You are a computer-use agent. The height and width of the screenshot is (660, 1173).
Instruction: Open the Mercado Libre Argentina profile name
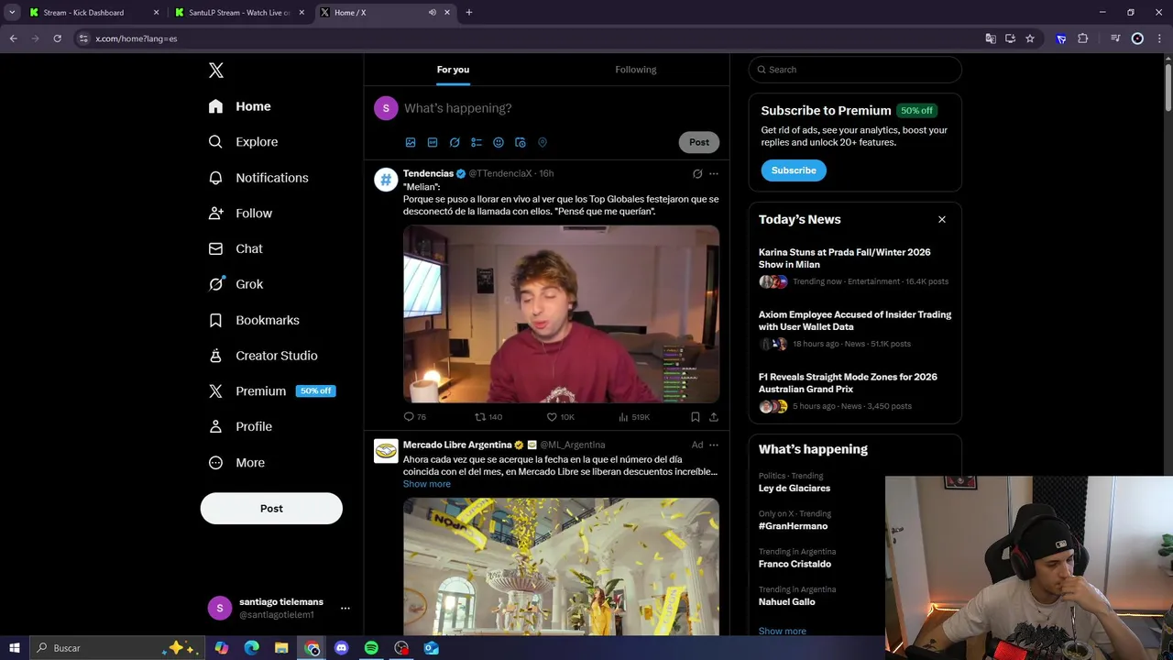(457, 445)
